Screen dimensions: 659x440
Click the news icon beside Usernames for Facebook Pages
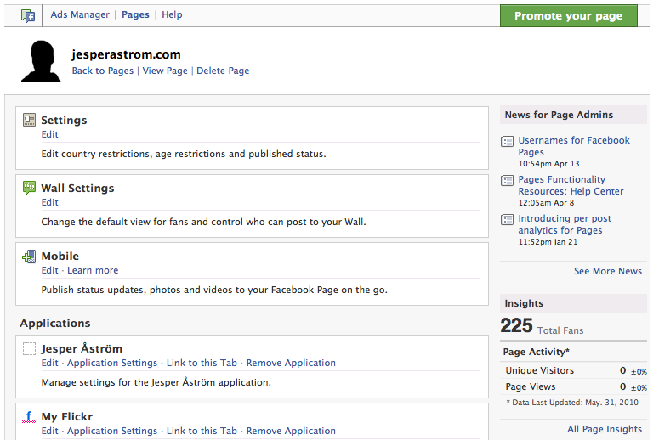click(508, 141)
